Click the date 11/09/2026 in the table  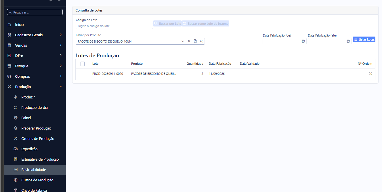pos(217,74)
